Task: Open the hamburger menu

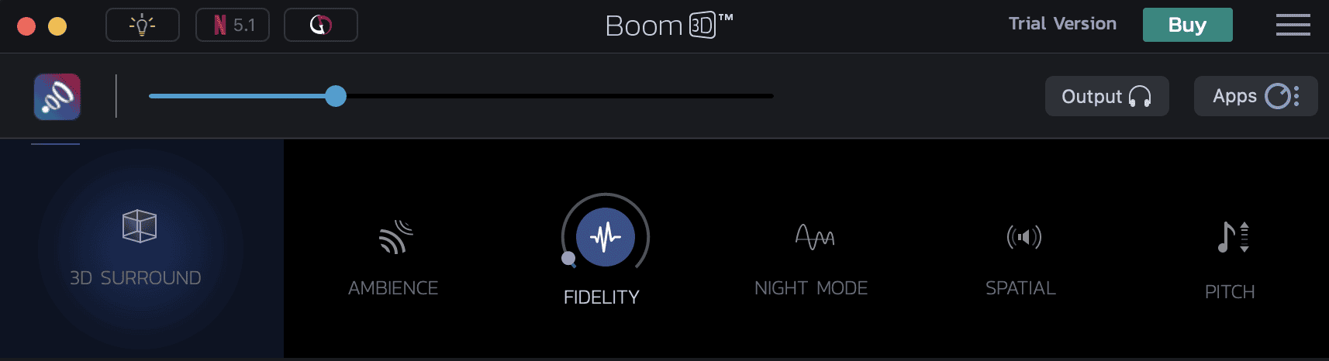Action: coord(1293,26)
